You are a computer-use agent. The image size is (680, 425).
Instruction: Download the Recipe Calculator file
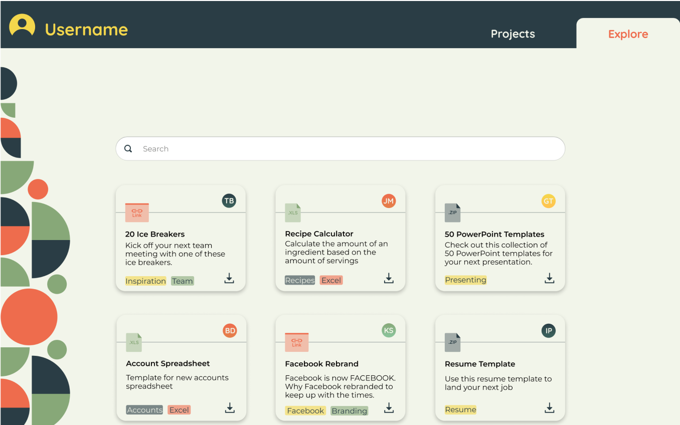pos(389,278)
